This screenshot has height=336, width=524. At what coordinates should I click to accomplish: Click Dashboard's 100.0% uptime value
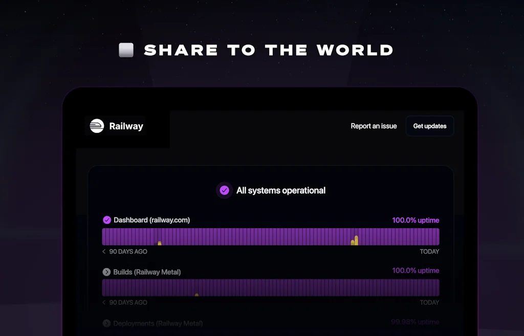click(416, 220)
